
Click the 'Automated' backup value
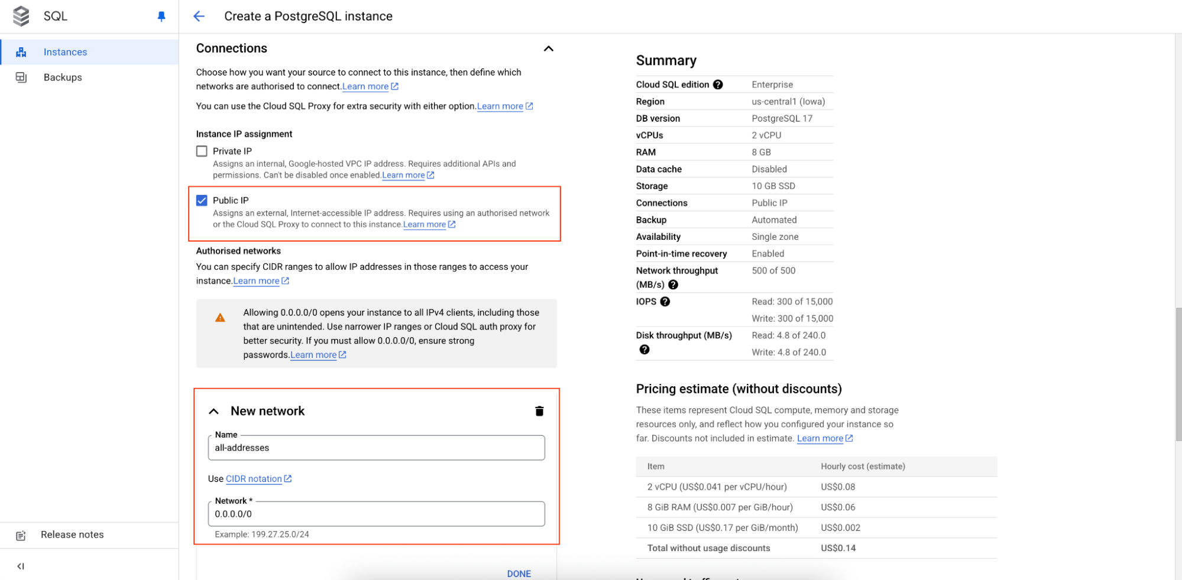pyautogui.click(x=774, y=220)
